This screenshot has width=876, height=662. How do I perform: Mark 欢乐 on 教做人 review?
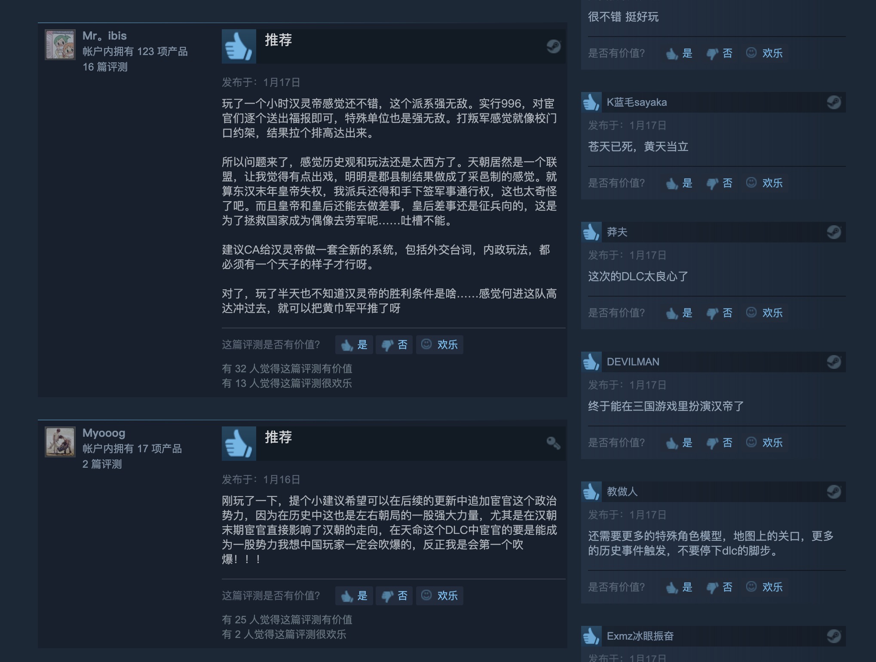click(x=764, y=587)
